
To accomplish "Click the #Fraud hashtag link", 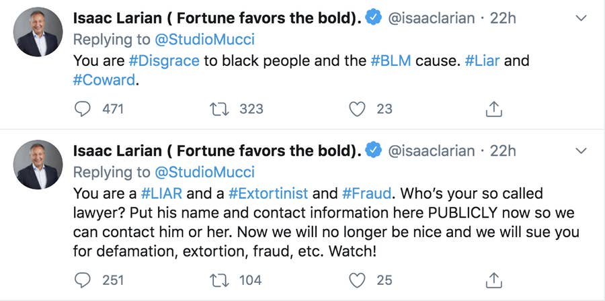I will (x=367, y=193).
